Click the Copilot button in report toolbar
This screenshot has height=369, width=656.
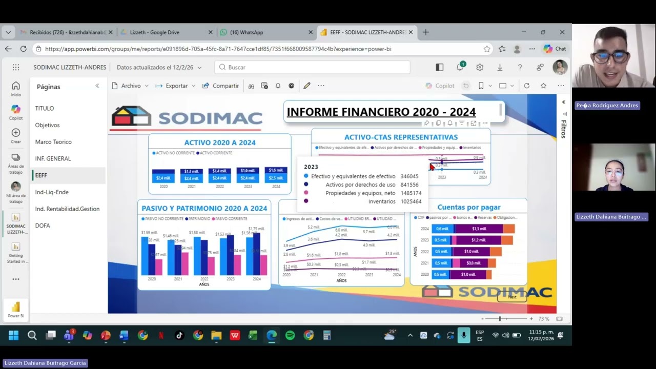440,86
